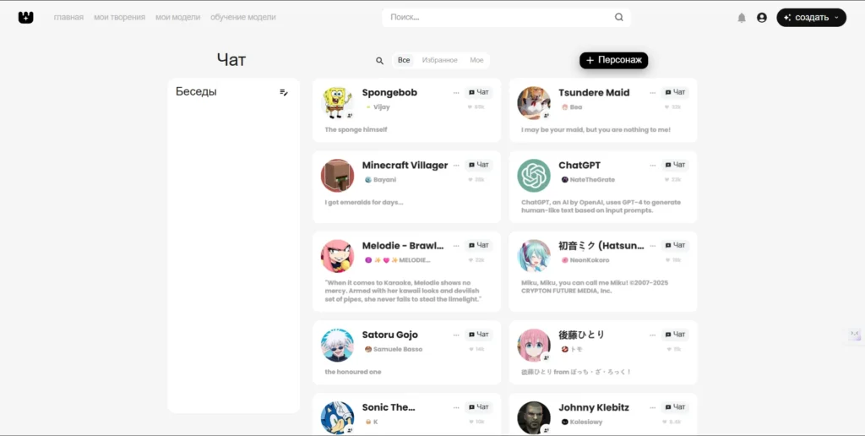The image size is (865, 436).
Task: Start chat with Tsundere Maid
Action: click(x=675, y=93)
